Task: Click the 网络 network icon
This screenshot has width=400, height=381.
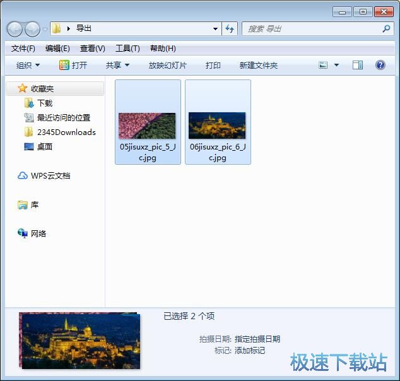Action: click(23, 233)
